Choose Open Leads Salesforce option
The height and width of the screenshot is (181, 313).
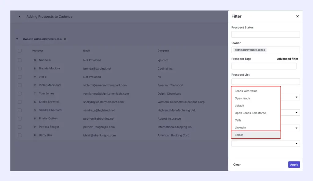(256, 113)
